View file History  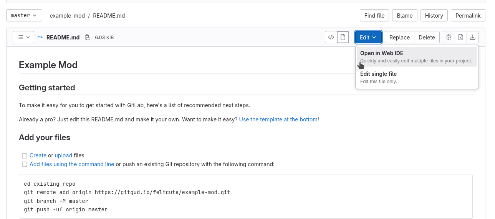point(434,16)
